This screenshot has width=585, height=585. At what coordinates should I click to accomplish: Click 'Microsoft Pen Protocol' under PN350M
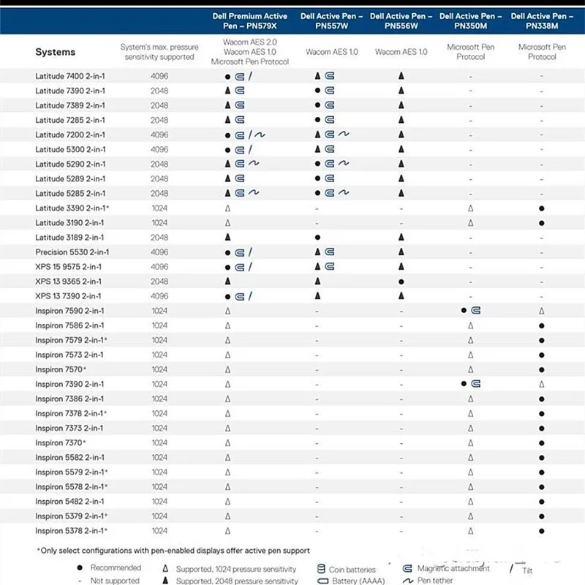(470, 52)
